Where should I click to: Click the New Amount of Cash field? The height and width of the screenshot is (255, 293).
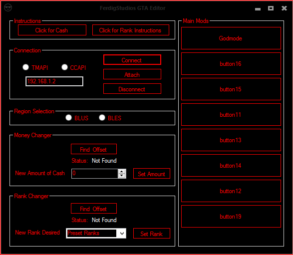95,174
